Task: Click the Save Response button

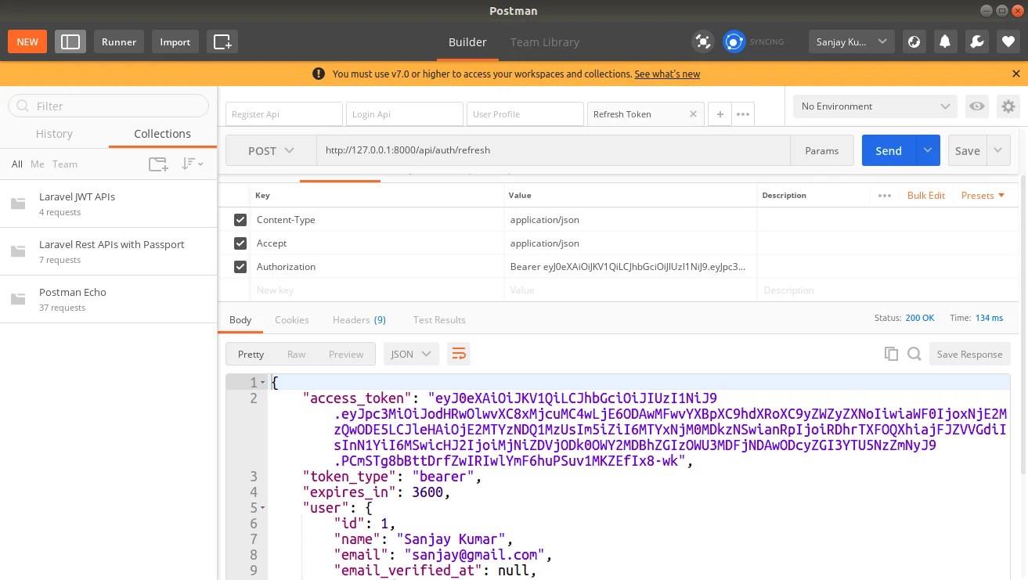Action: [969, 354]
